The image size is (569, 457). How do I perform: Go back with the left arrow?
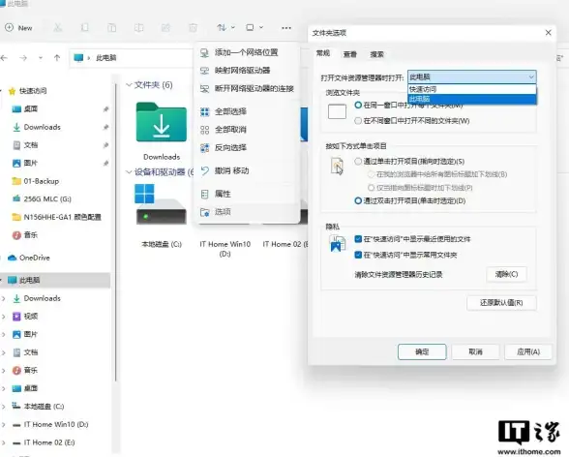(x=4, y=58)
